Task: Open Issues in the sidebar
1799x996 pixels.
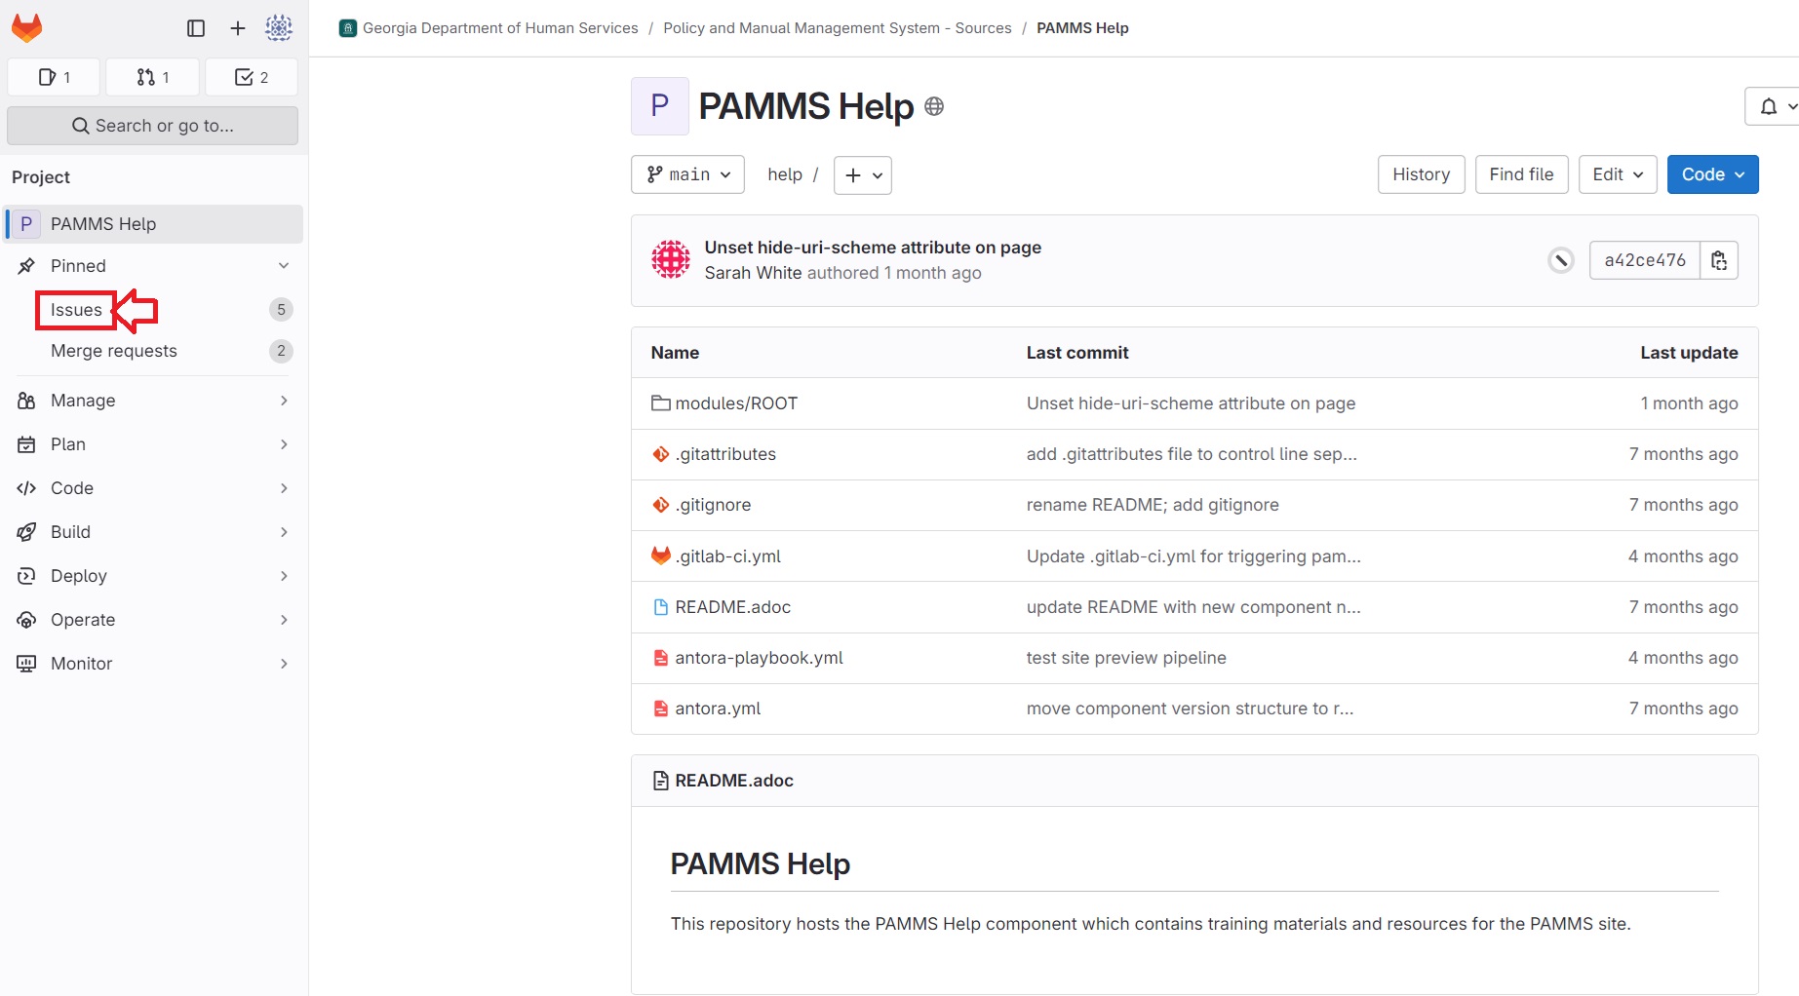Action: 76,310
